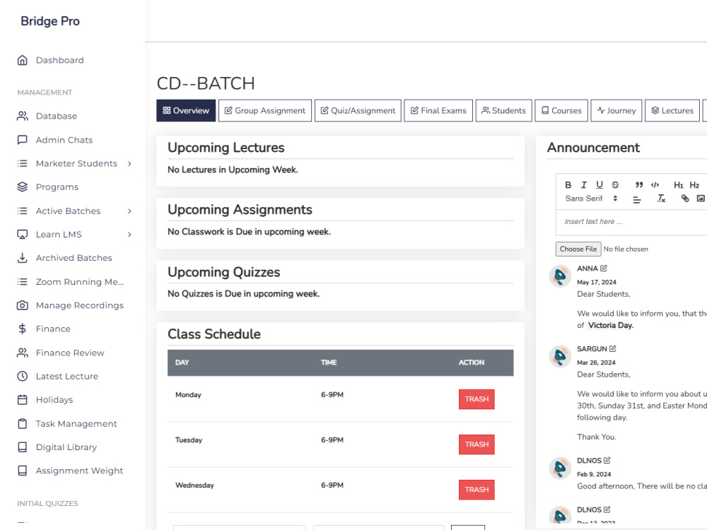Viewport: 707px width, 530px height.
Task: Click the CD--BATCH page title
Action: (x=206, y=83)
